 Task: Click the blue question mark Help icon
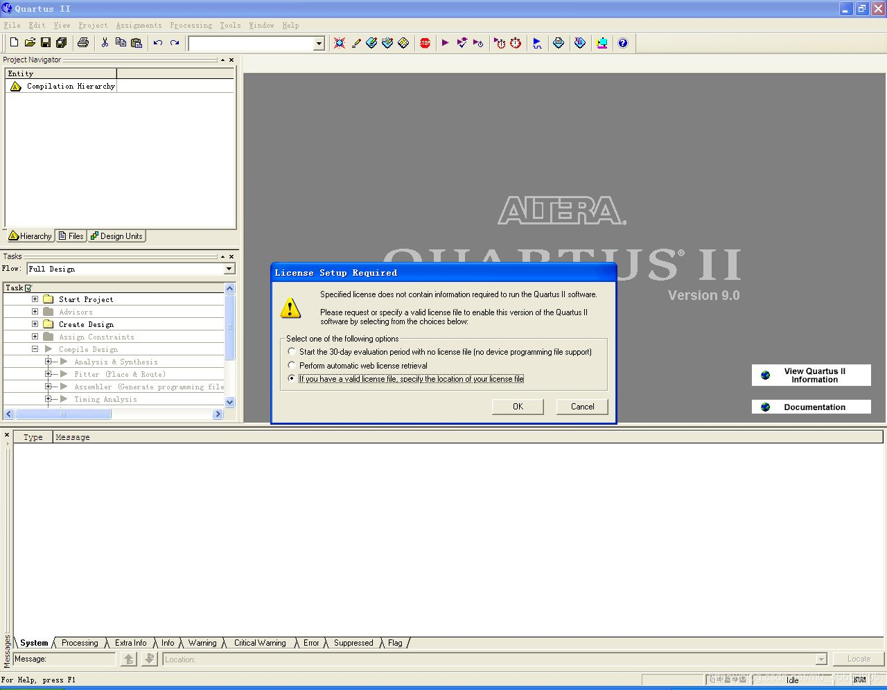pyautogui.click(x=623, y=43)
